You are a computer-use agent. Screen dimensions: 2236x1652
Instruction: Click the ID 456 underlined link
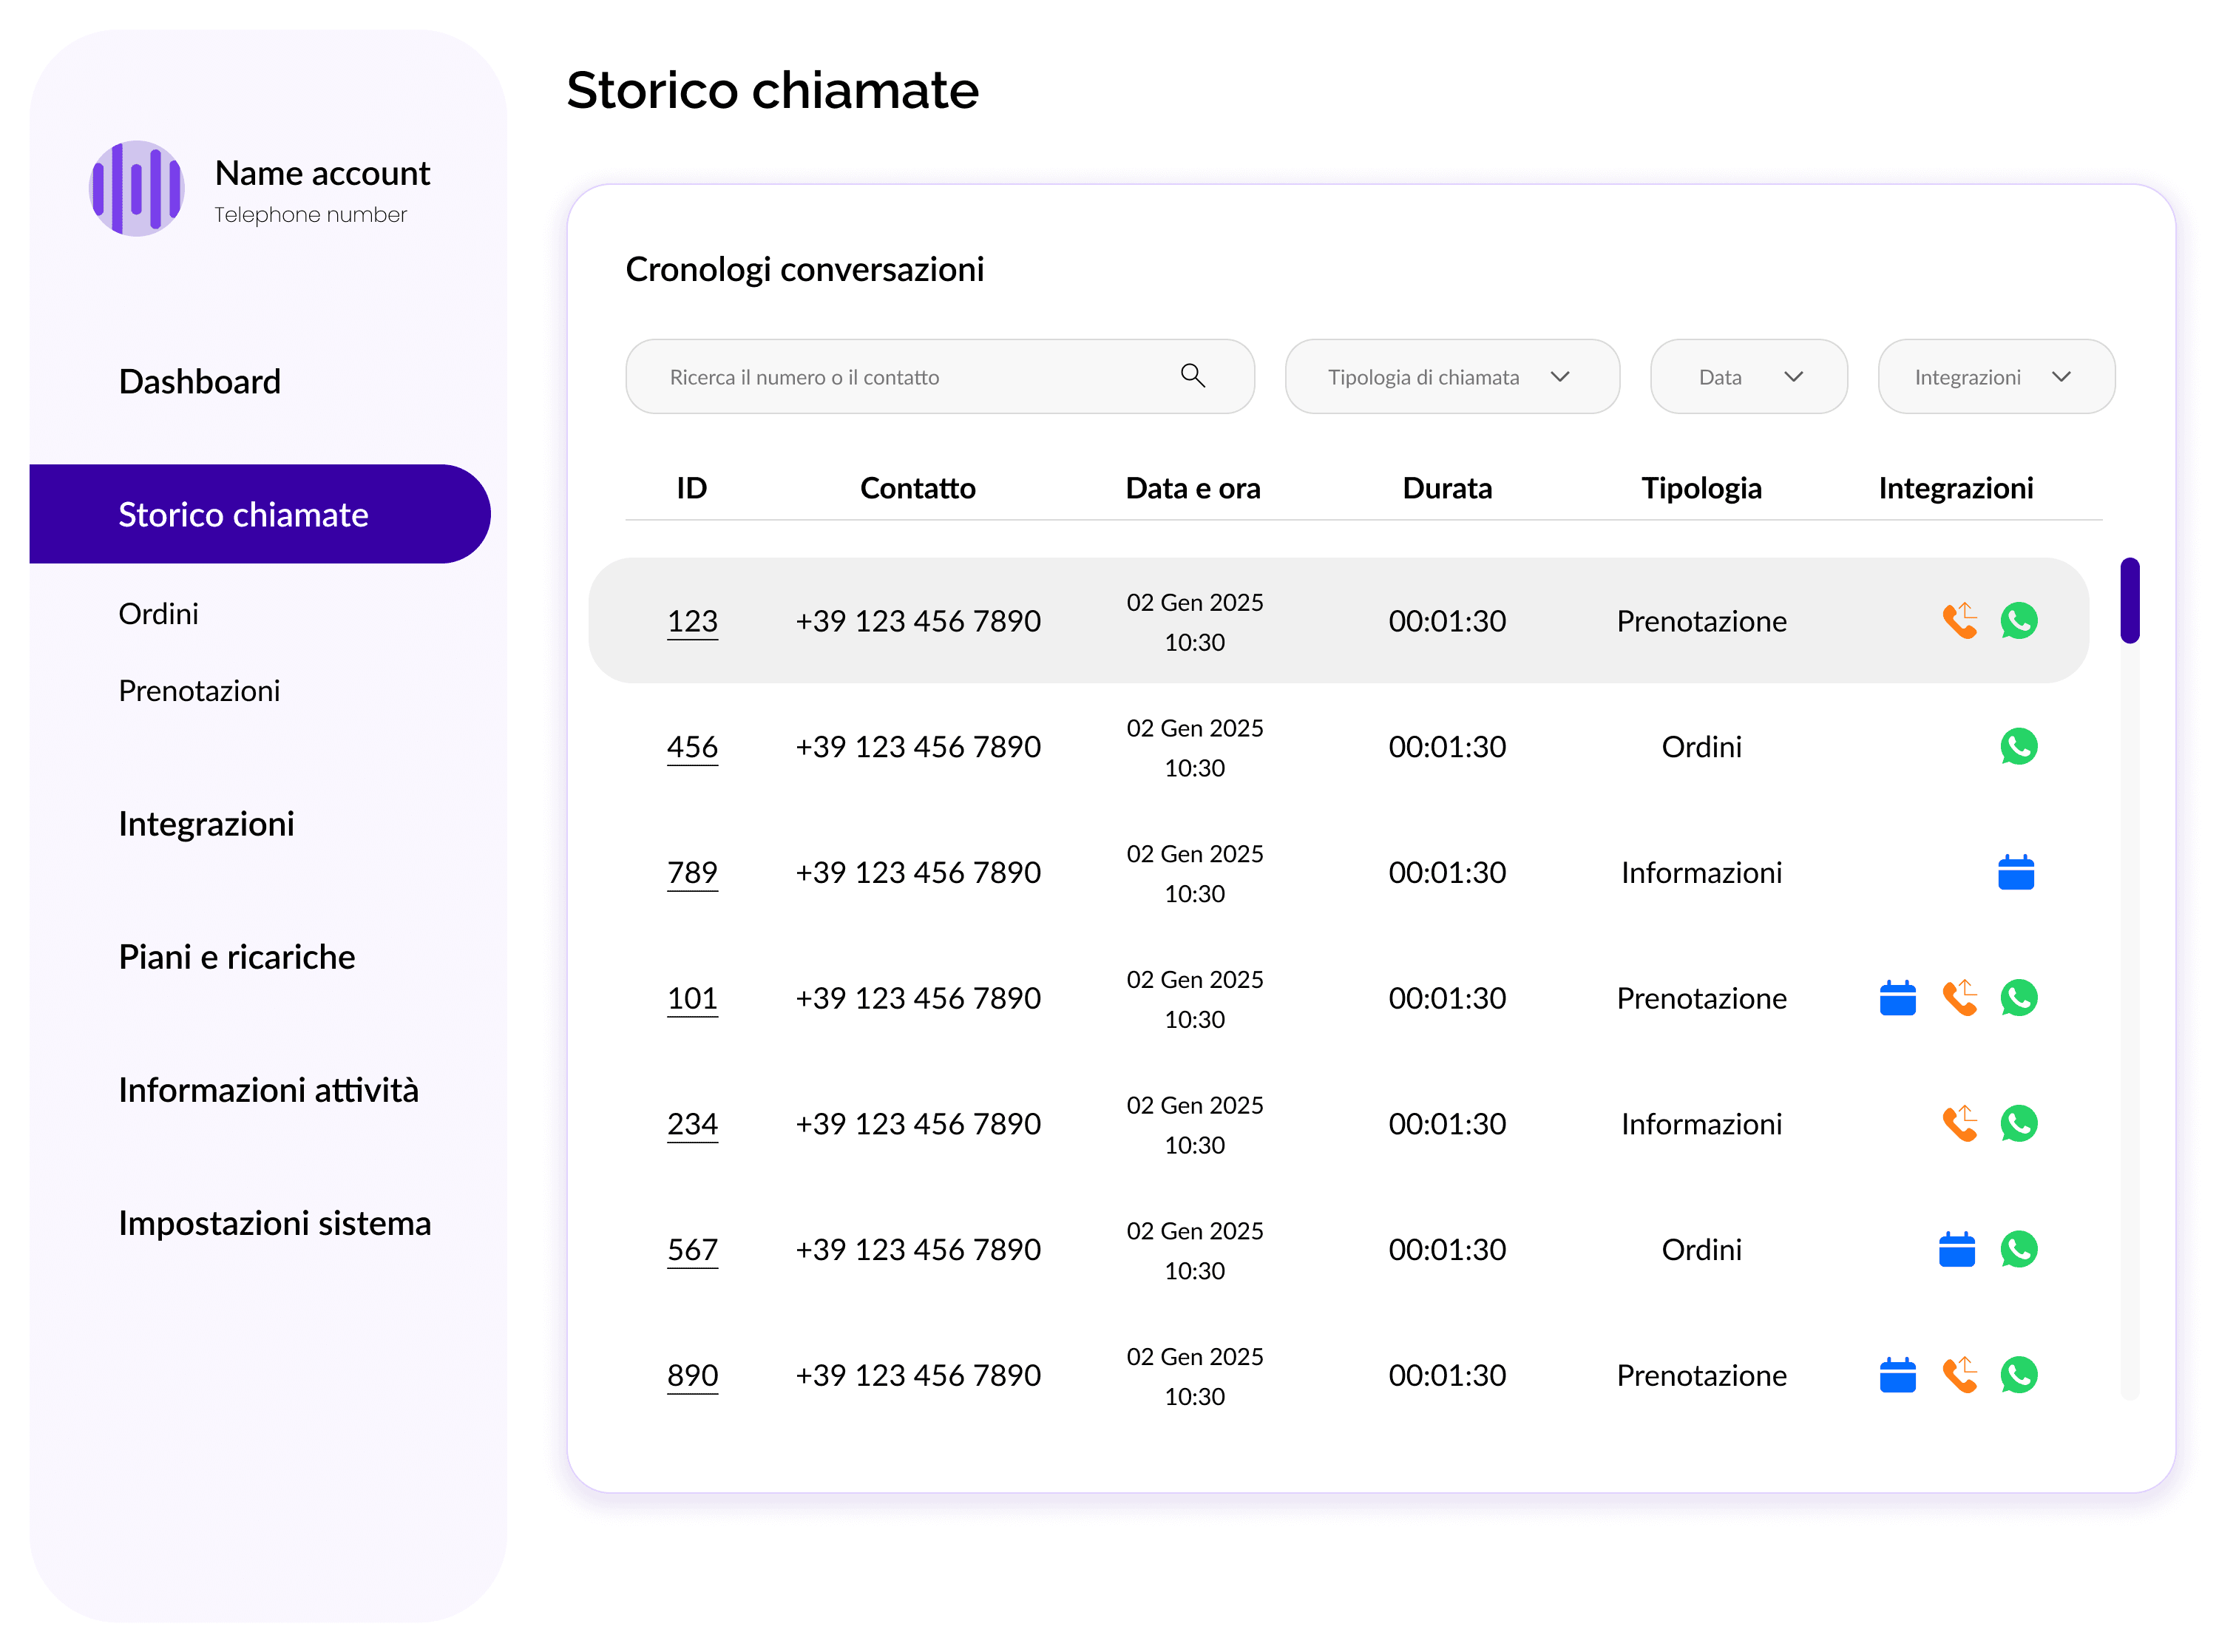click(x=692, y=746)
